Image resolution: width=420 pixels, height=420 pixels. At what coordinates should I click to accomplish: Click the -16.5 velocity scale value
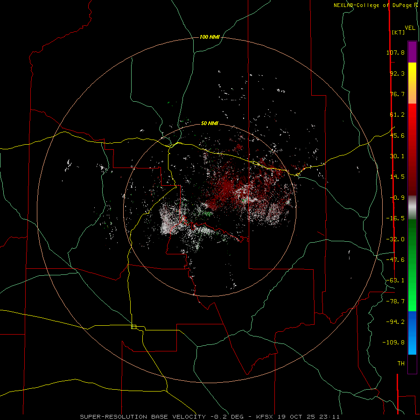pyautogui.click(x=395, y=218)
